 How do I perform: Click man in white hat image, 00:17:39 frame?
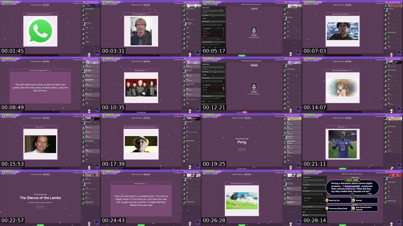(141, 144)
